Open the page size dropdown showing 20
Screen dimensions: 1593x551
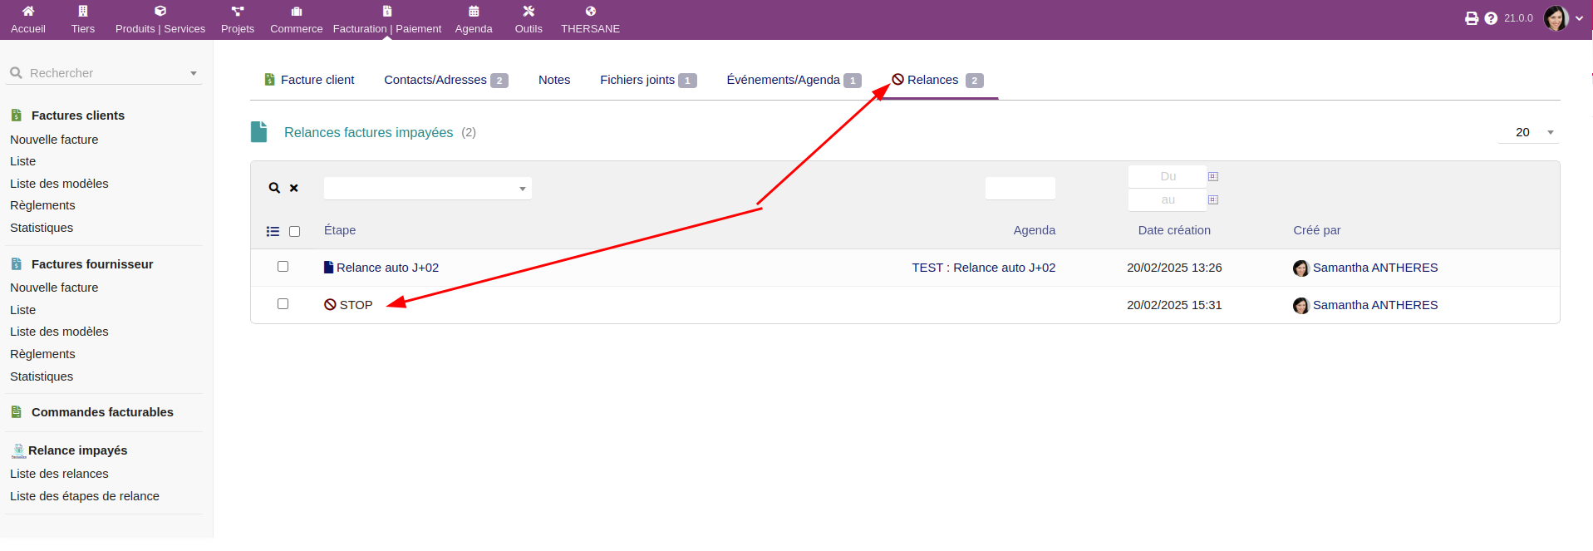point(1529,132)
